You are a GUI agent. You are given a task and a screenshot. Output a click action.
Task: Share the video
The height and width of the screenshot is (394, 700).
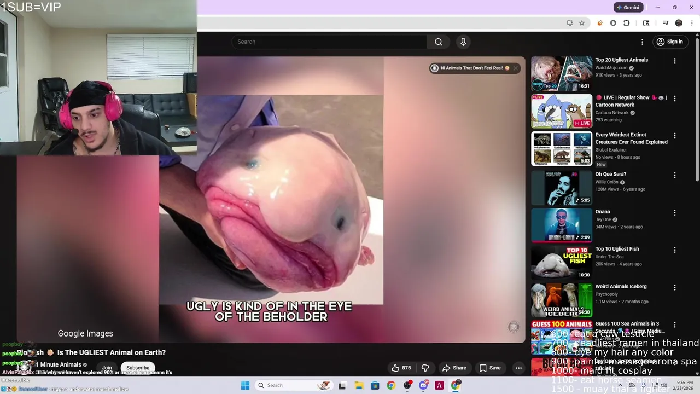pos(454,368)
